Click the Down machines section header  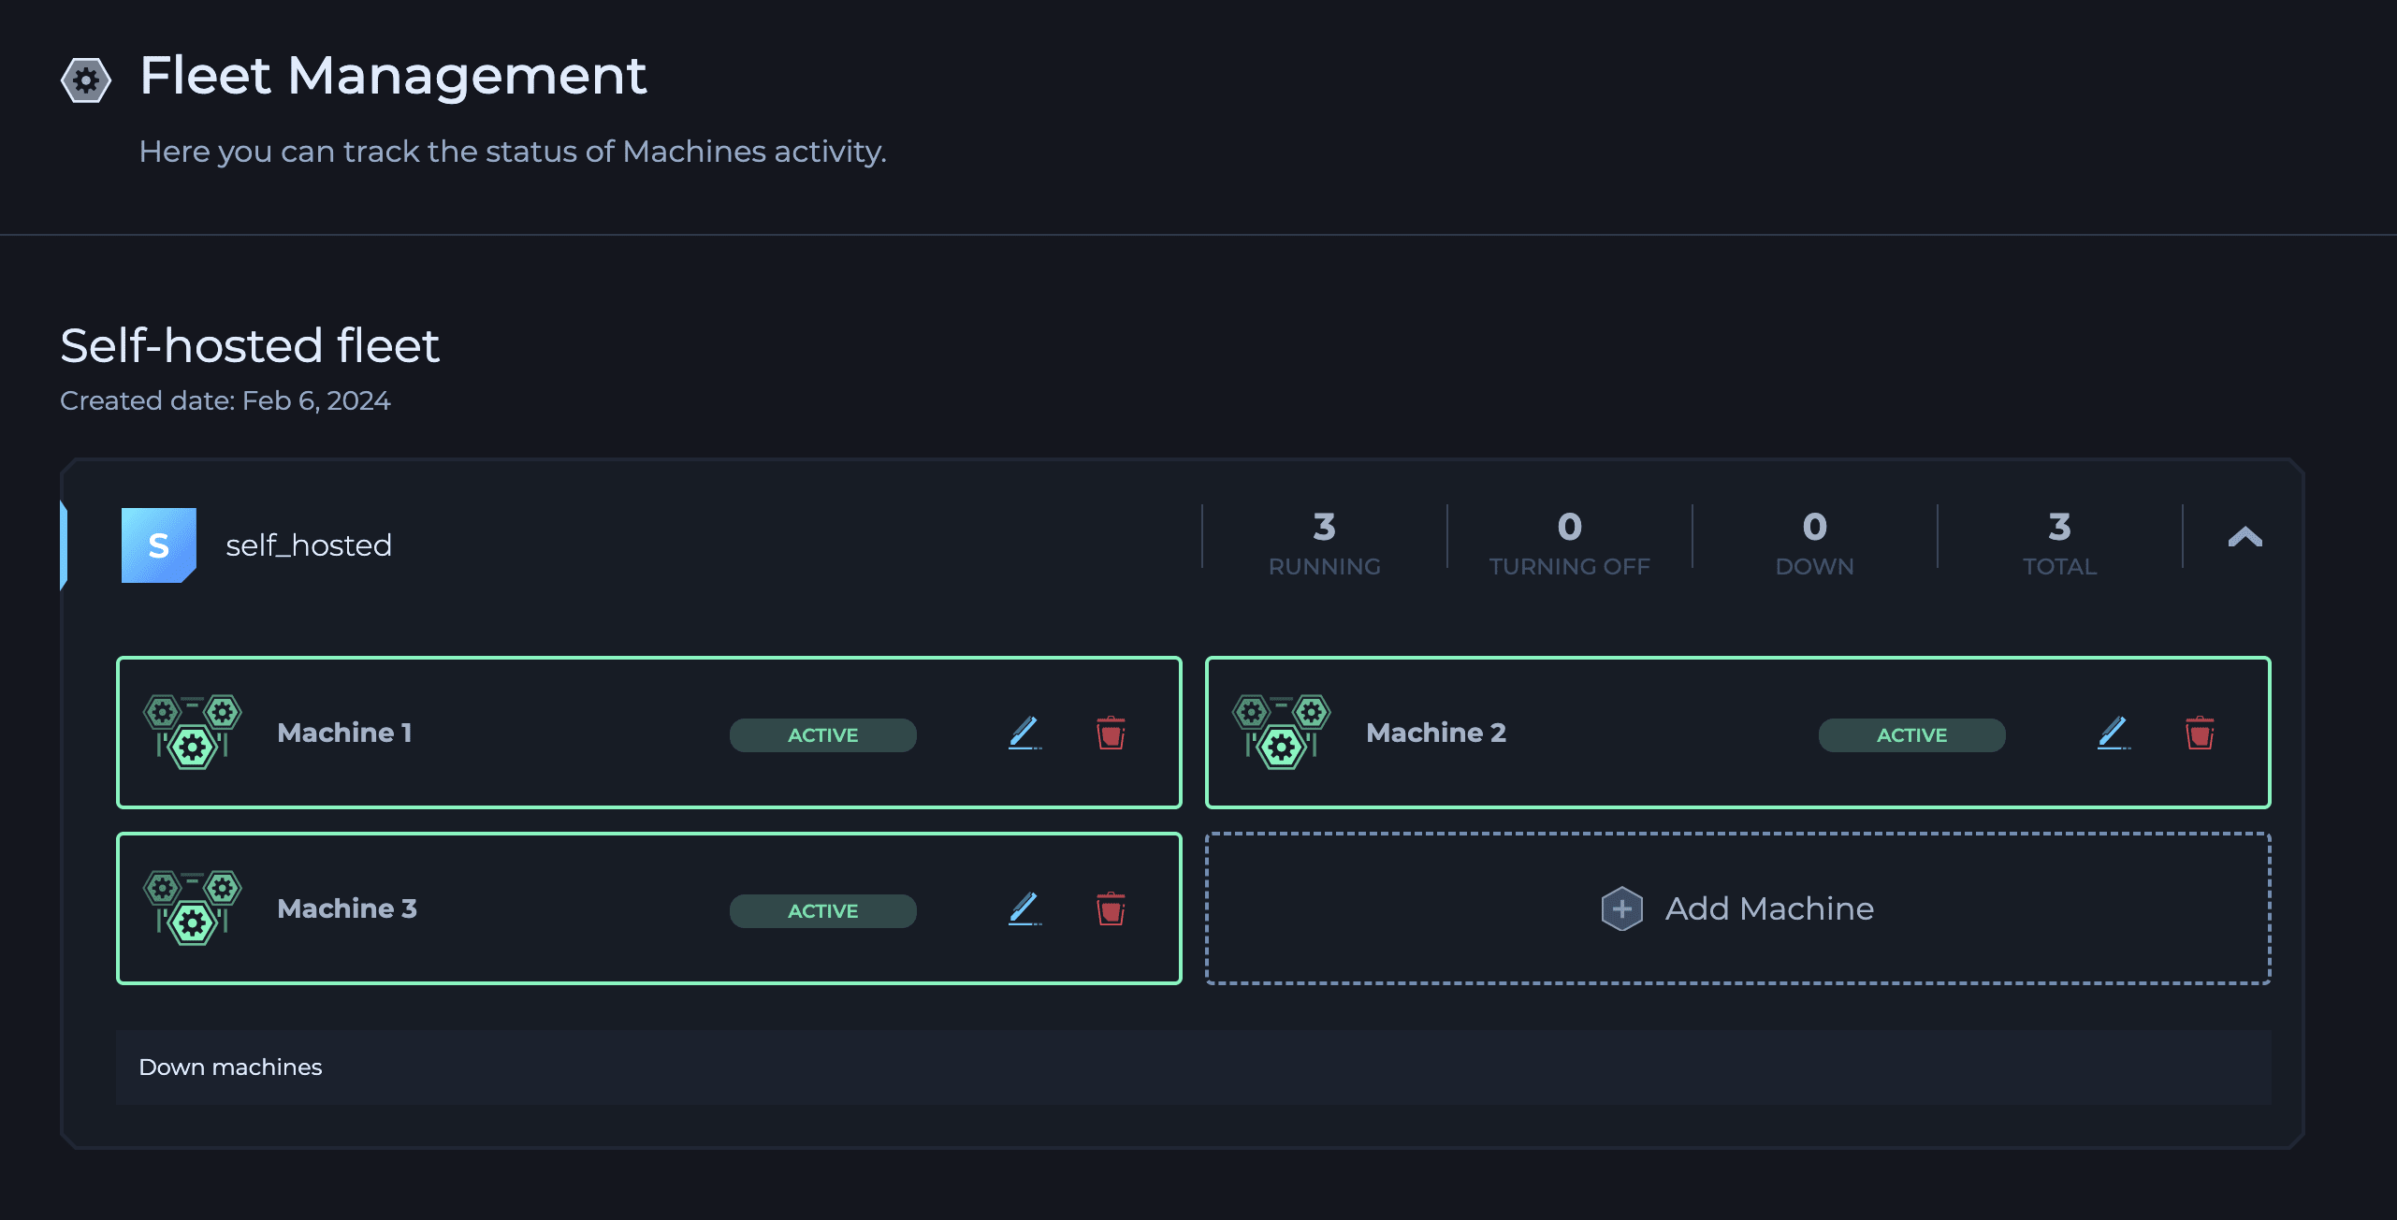(1194, 1067)
